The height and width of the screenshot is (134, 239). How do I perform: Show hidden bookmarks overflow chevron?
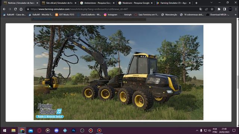pos(236,15)
